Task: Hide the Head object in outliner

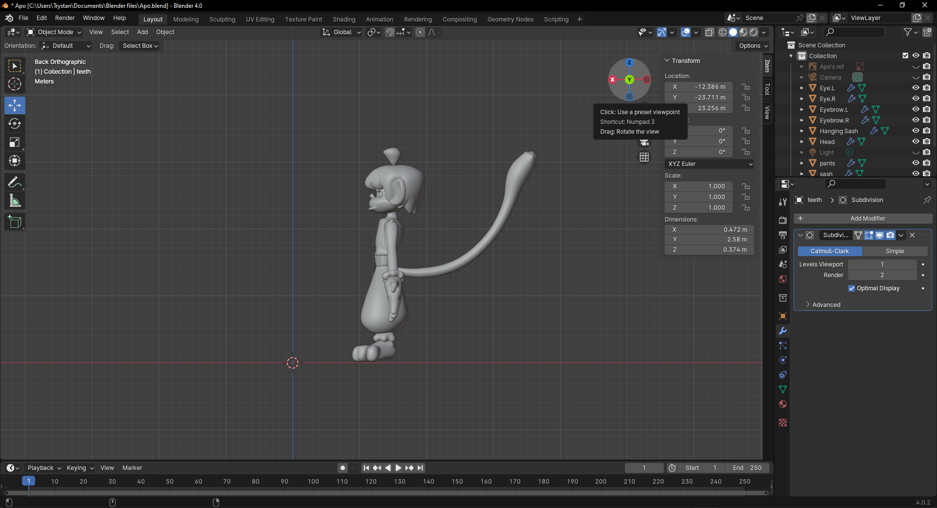Action: point(916,142)
